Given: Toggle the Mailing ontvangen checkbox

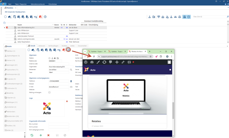Looking at the screenshot, I should coord(49,92).
